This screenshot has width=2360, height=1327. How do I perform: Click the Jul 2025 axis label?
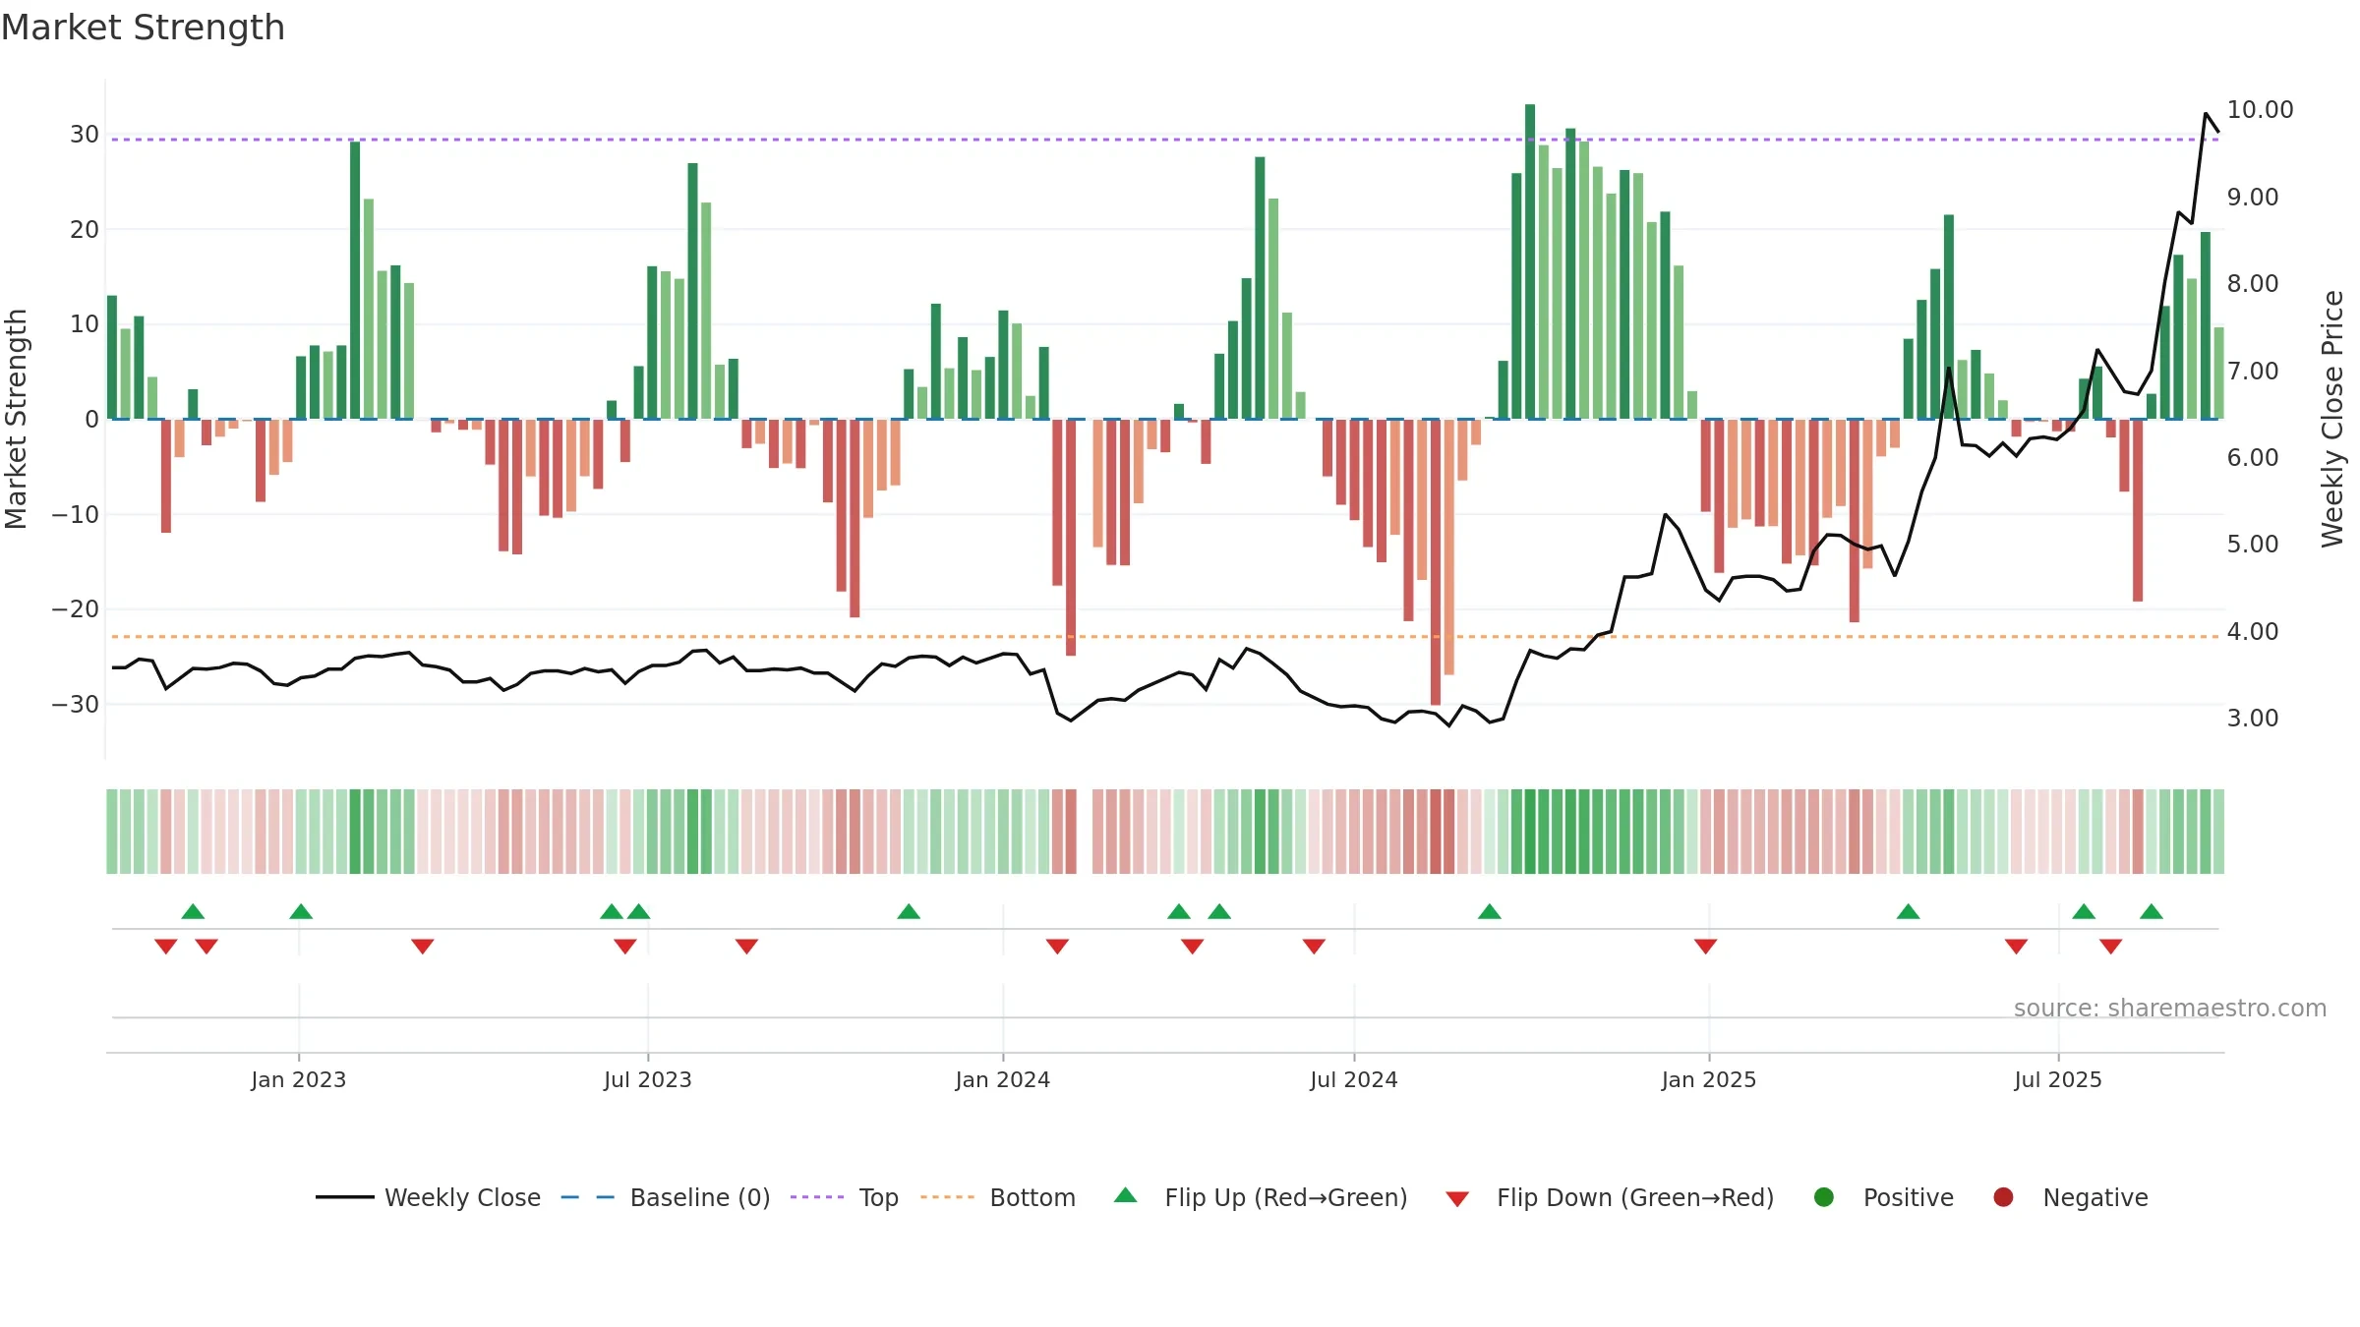pos(2058,1079)
